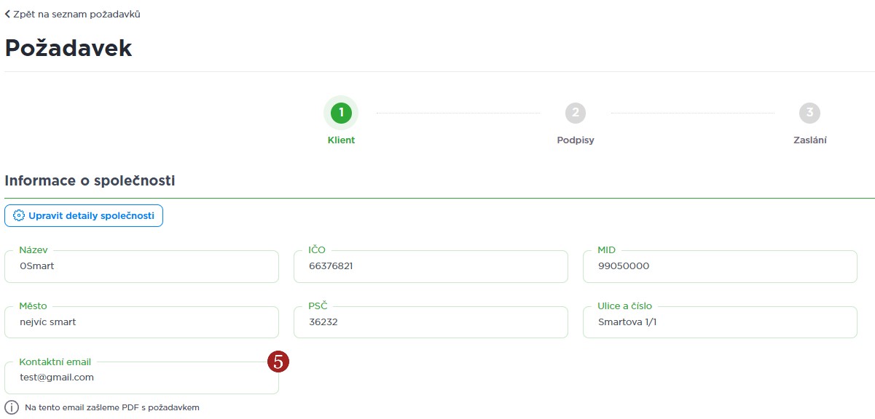Jump to the step 2 circle
Screen dimensions: 875x419
pos(576,113)
